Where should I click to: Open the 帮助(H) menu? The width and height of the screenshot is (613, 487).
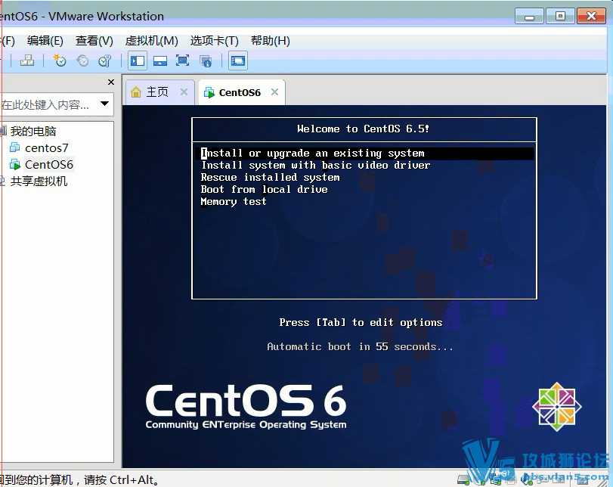pyautogui.click(x=270, y=41)
